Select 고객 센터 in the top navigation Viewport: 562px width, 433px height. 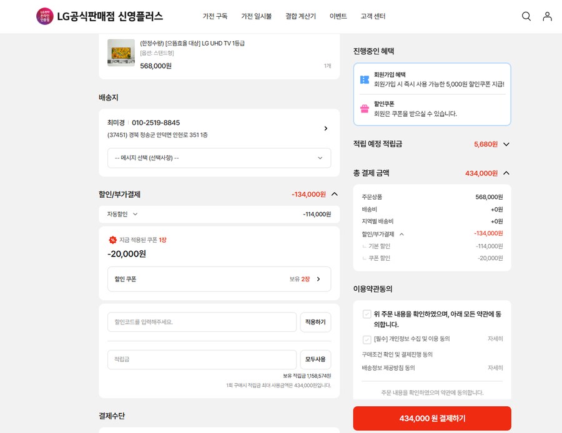373,17
